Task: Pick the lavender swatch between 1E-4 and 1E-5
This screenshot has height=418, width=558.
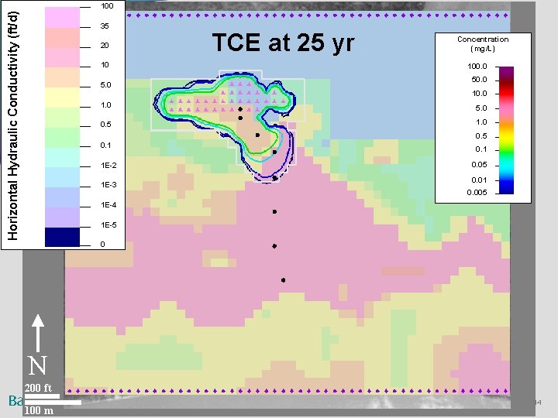Action: coord(62,218)
